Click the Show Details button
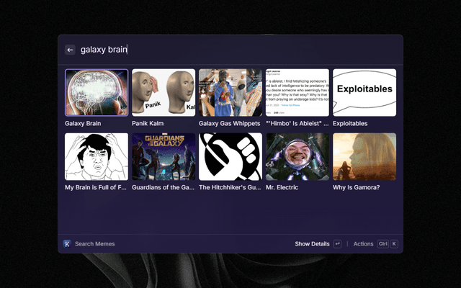 312,244
